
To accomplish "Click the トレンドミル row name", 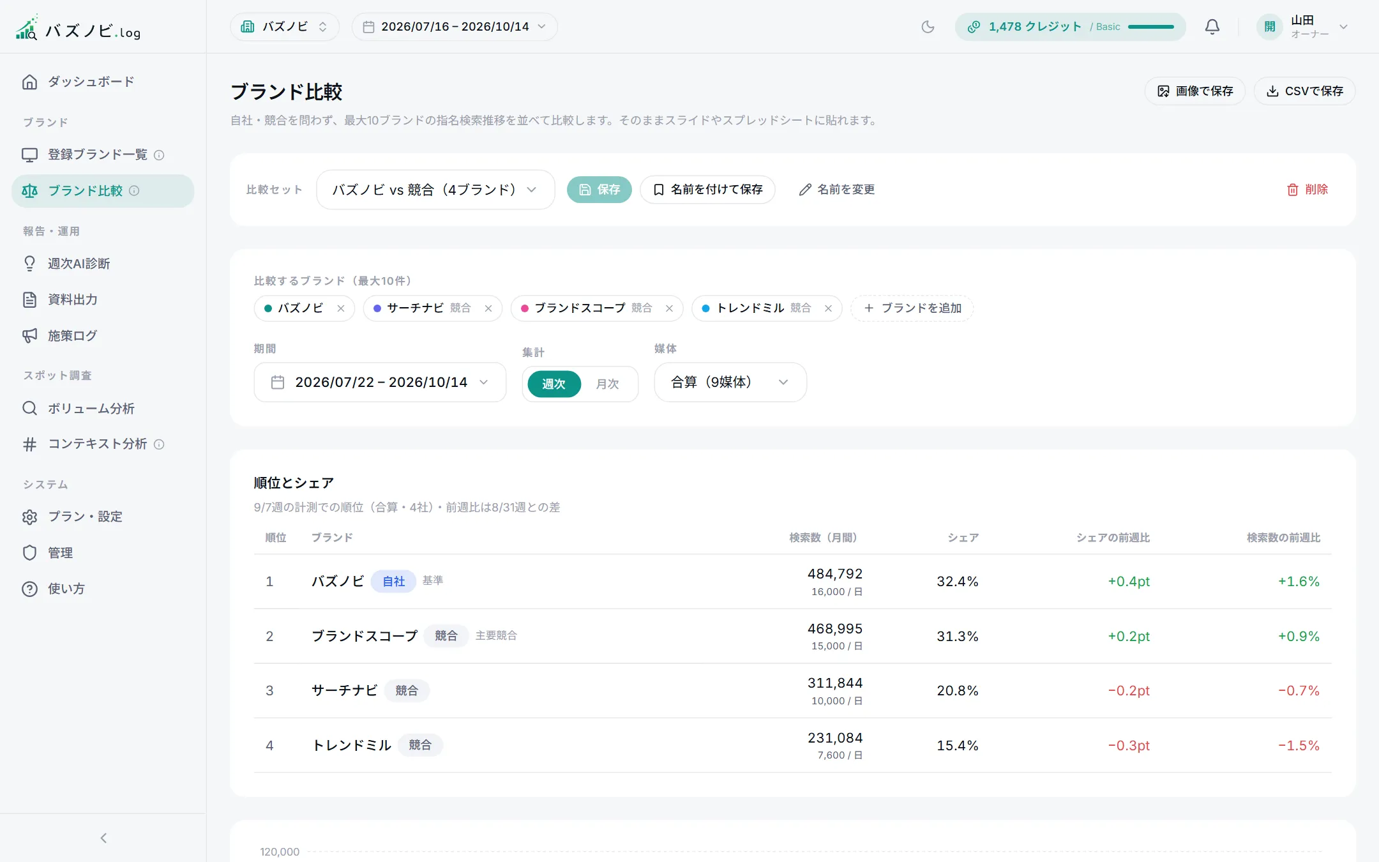I will tap(351, 745).
